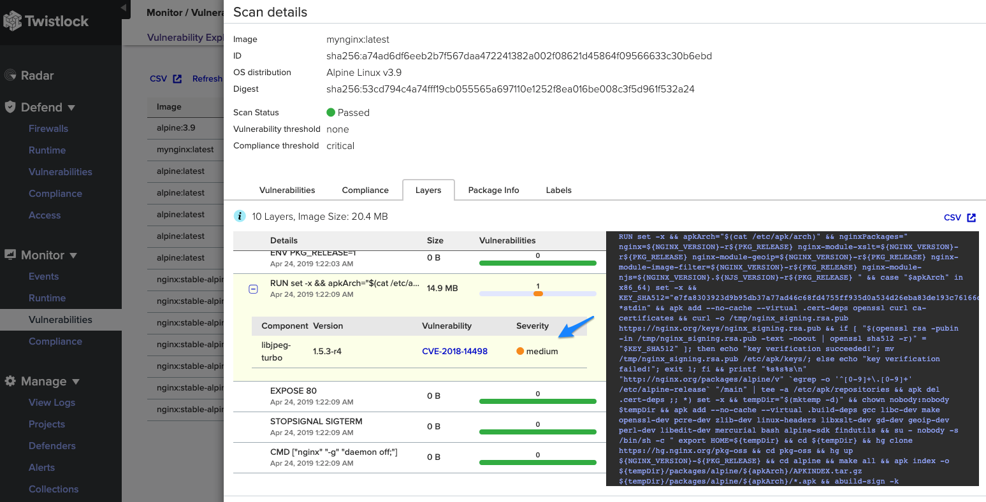This screenshot has width=986, height=502.
Task: Collapse the Defend menu arrow
Action: coord(71,108)
